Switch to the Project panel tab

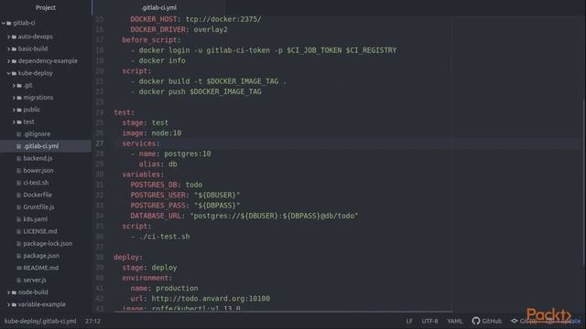pyautogui.click(x=46, y=7)
